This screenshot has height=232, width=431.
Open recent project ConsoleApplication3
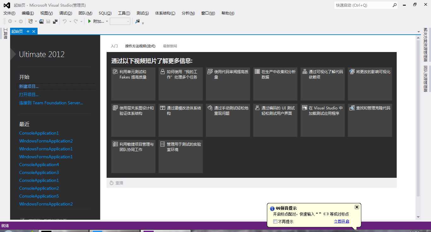point(39,172)
